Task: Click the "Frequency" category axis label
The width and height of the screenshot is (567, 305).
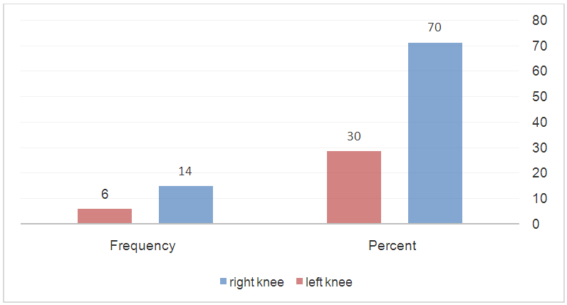Action: point(142,246)
